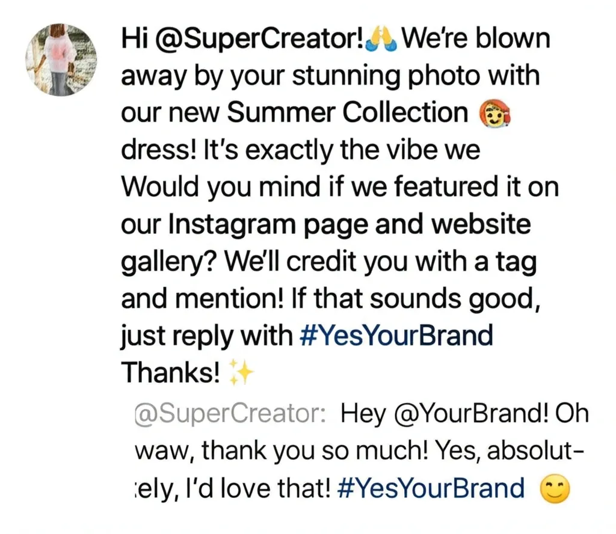Open the gray @SuperCreator: reply username

[230, 414]
